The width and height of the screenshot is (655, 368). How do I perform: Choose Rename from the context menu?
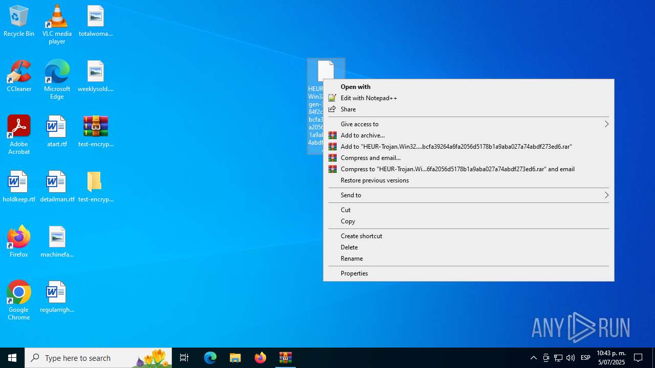(469, 259)
